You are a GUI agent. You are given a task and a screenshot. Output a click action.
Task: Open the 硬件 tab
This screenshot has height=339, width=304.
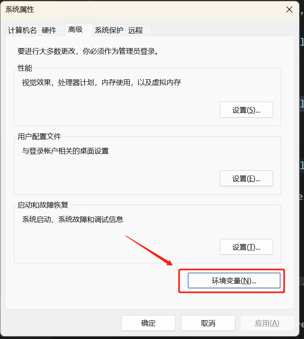(x=52, y=30)
